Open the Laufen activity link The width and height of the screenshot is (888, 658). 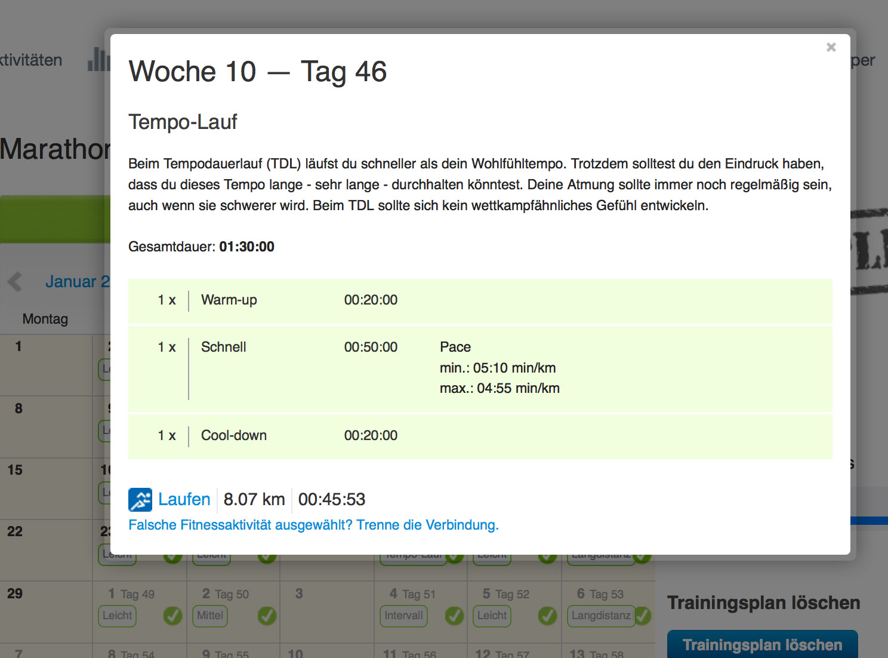click(184, 499)
